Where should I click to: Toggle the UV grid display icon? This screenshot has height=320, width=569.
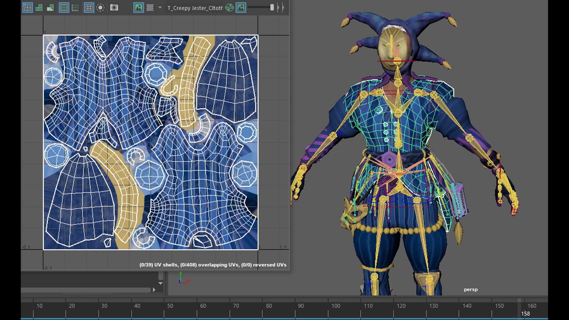tap(89, 8)
